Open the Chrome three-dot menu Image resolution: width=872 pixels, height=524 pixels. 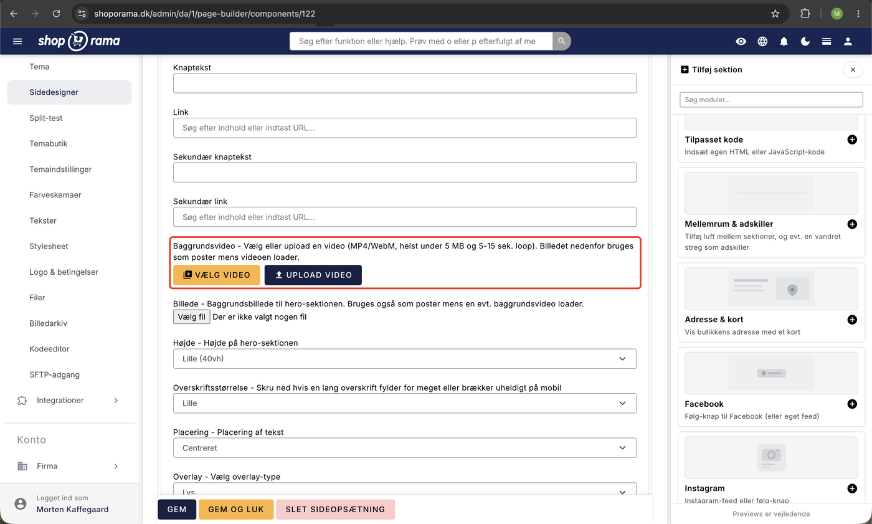(858, 14)
